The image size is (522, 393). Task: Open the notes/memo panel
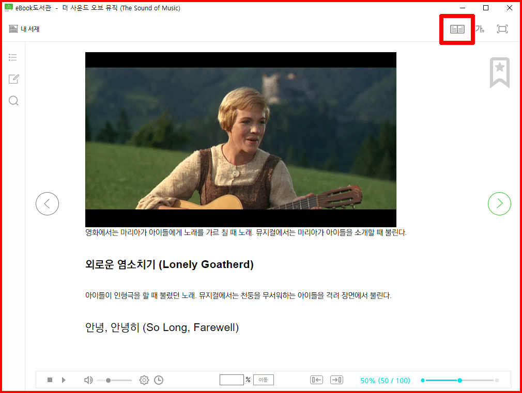[x=13, y=79]
